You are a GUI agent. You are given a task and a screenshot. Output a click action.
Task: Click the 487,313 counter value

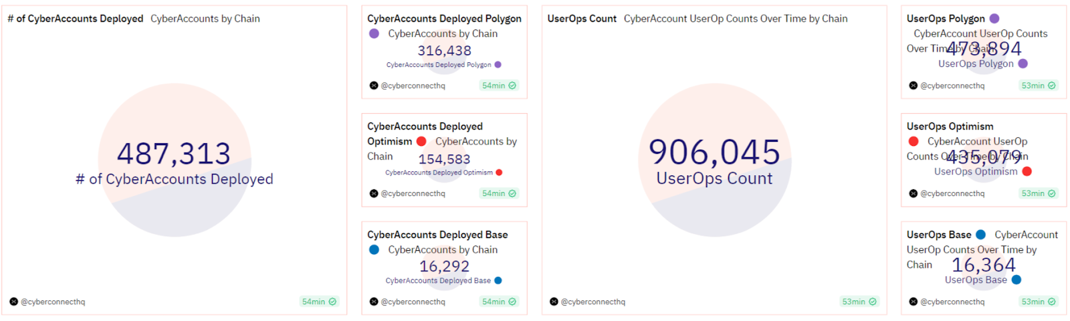pos(174,154)
